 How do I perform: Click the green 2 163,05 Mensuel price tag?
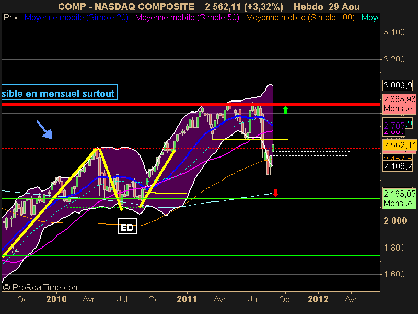pos(399,198)
